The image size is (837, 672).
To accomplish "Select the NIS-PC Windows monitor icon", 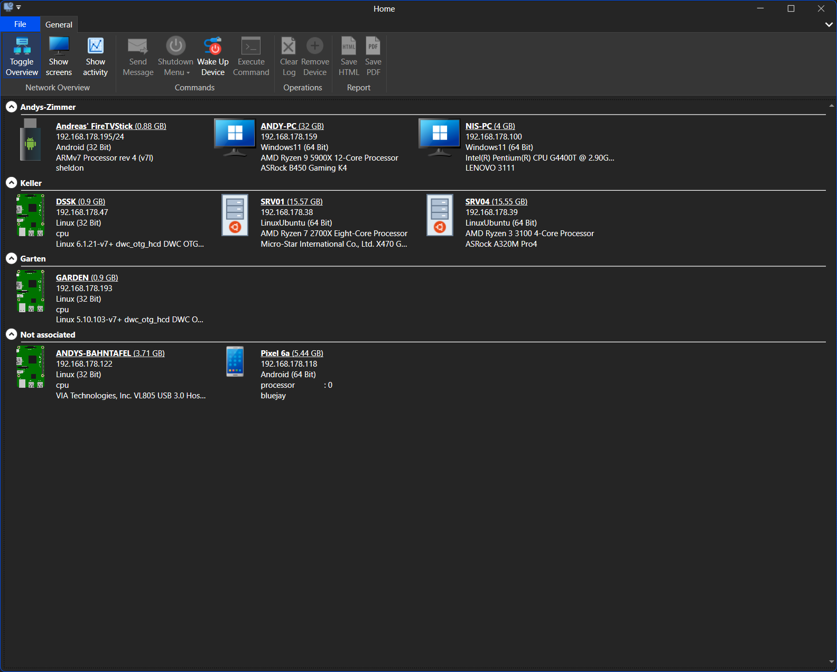I will [x=440, y=138].
